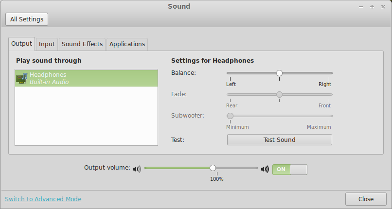Open the Sound Effects tab
392x209 pixels.
click(x=82, y=44)
